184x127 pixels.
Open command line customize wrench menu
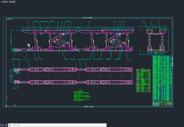[x=6, y=125]
